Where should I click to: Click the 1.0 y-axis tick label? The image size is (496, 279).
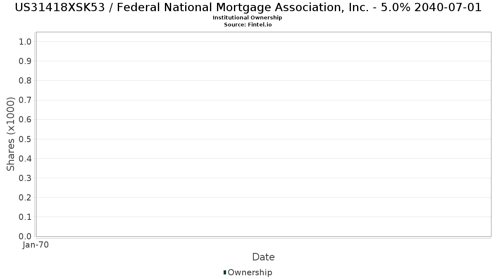[x=25, y=41]
